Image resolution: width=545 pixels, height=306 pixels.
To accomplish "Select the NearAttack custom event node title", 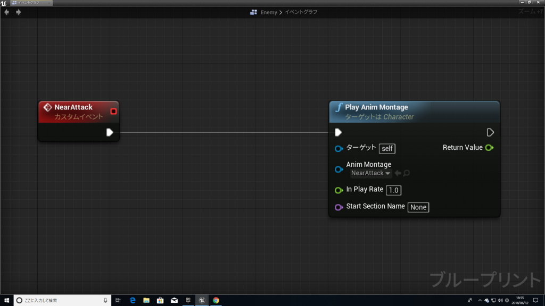I will click(73, 107).
